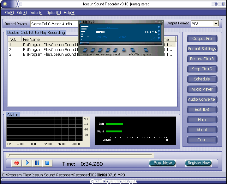Click the Register Now button
This screenshot has height=184, width=227.
[x=199, y=163]
